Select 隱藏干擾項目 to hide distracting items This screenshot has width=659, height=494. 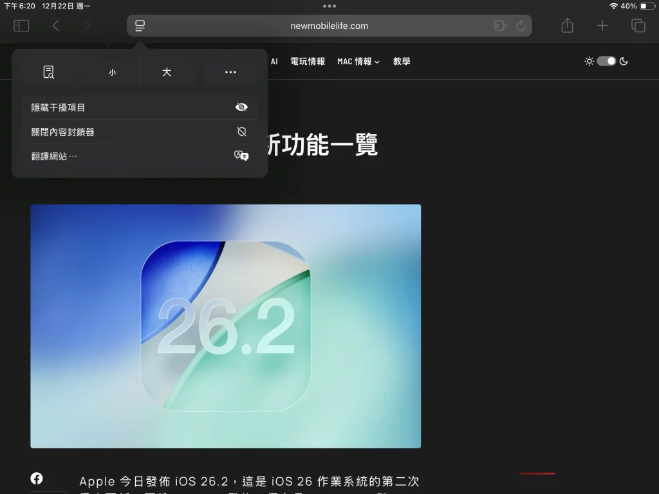click(140, 107)
